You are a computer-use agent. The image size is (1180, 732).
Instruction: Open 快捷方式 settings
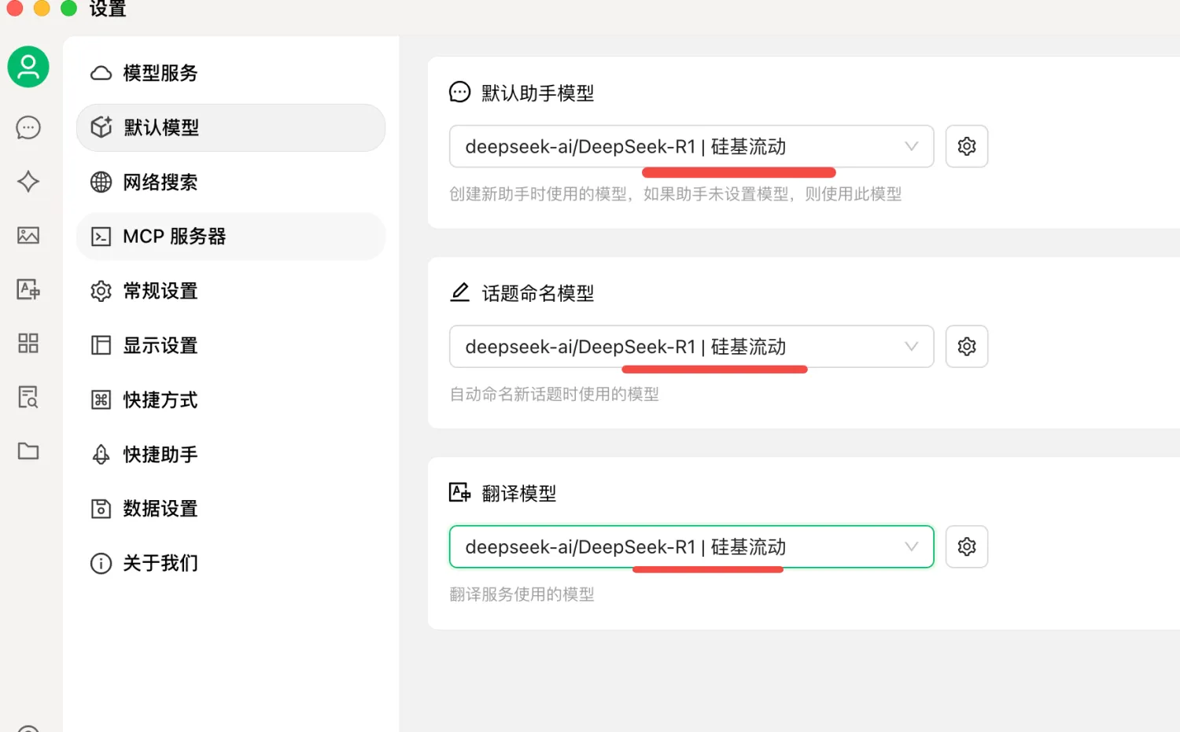coord(230,400)
